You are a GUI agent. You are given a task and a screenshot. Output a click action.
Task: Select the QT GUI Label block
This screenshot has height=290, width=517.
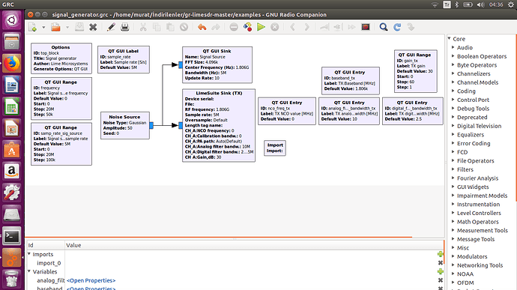124,59
